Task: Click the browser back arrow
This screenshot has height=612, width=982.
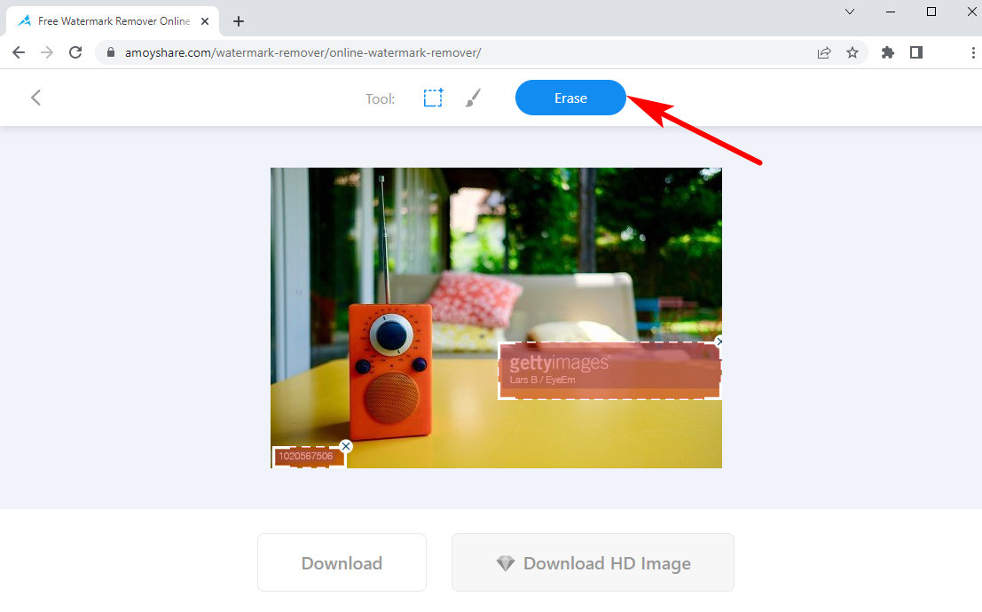Action: (x=19, y=52)
